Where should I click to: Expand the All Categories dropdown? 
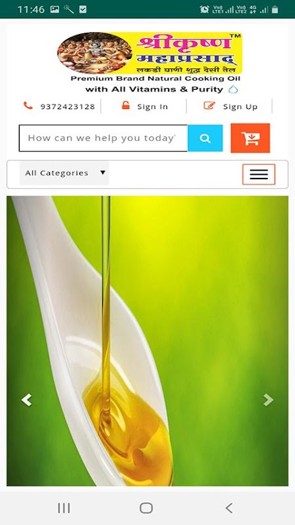(x=64, y=173)
